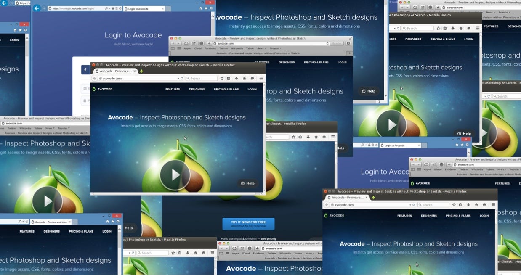Image resolution: width=521 pixels, height=275 pixels.
Task: Expand News bookmarks folder in center Safari
Action: click(261, 48)
